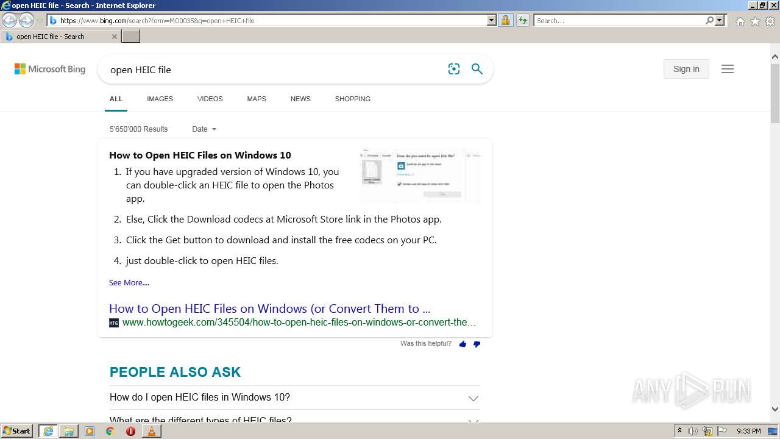Open Windows Explorer folder taskbar icon
The width and height of the screenshot is (780, 439).
click(69, 431)
